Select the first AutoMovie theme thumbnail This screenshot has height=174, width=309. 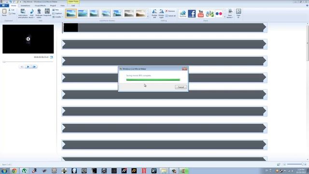pyautogui.click(x=71, y=14)
